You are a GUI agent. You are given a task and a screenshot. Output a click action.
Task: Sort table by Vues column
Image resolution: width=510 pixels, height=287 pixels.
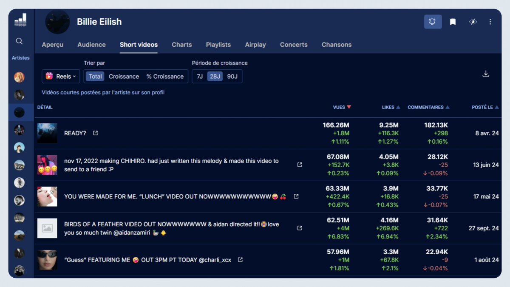pyautogui.click(x=342, y=107)
